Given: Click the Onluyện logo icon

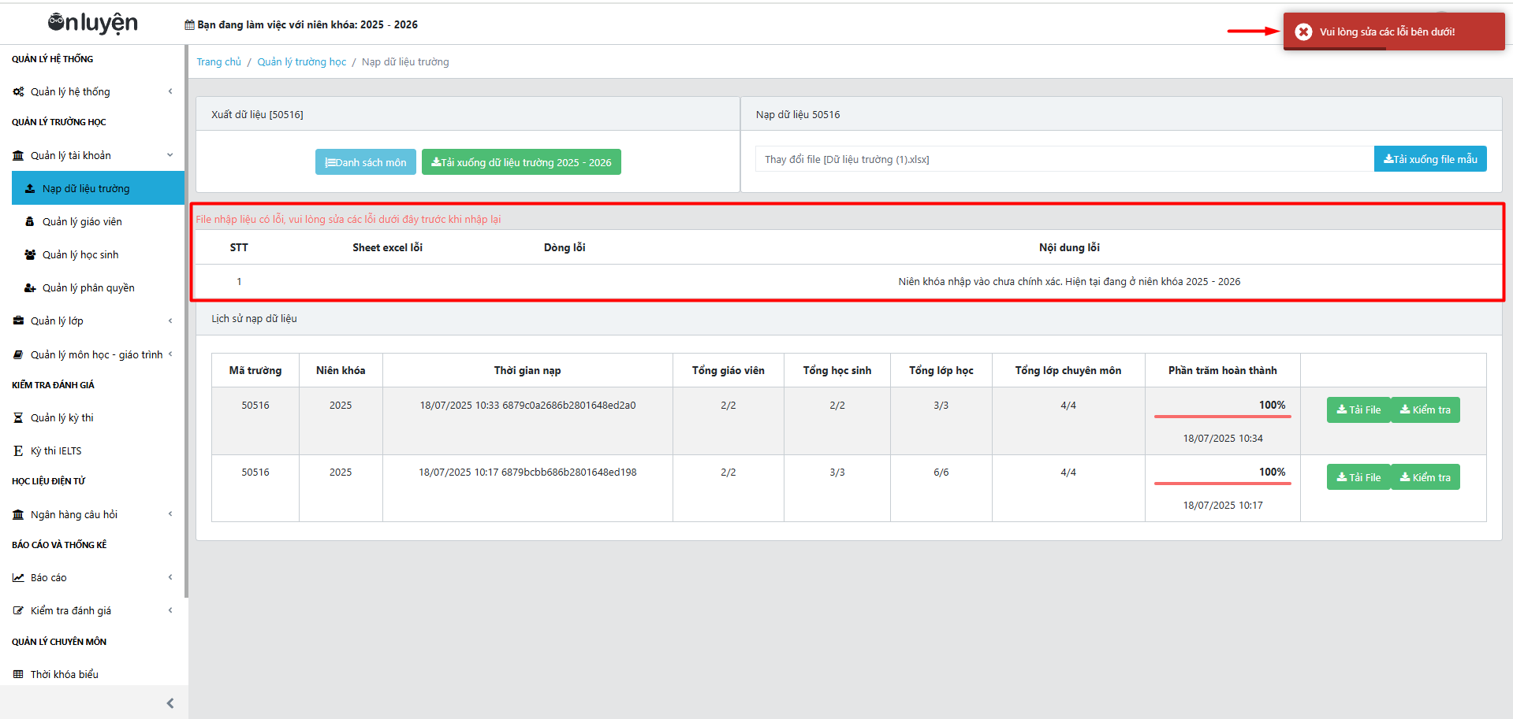Looking at the screenshot, I should click(57, 23).
